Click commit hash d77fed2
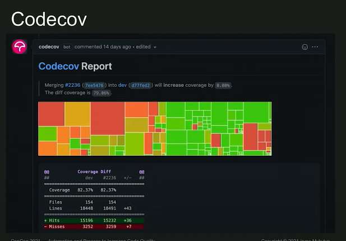The image size is (346, 241). click(x=140, y=85)
